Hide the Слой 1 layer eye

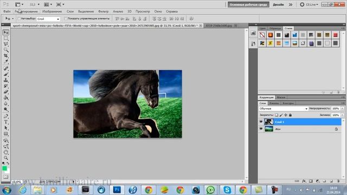(261, 121)
